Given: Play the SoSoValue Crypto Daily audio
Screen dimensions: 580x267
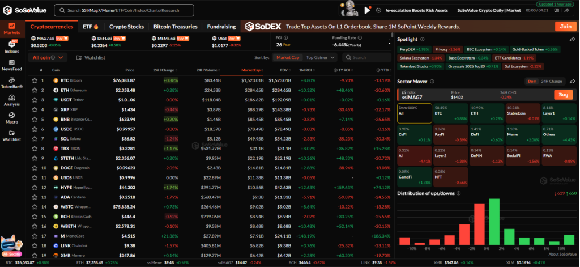Looking at the screenshot, I should click(x=368, y=10).
